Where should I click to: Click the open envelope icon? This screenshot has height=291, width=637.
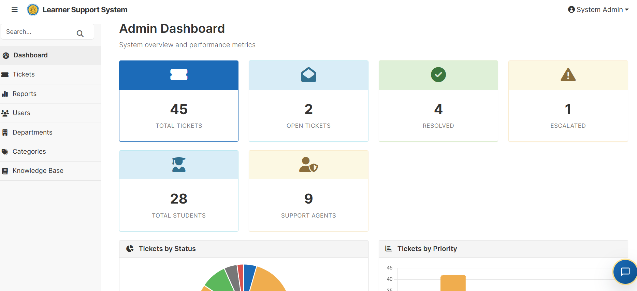pos(308,75)
